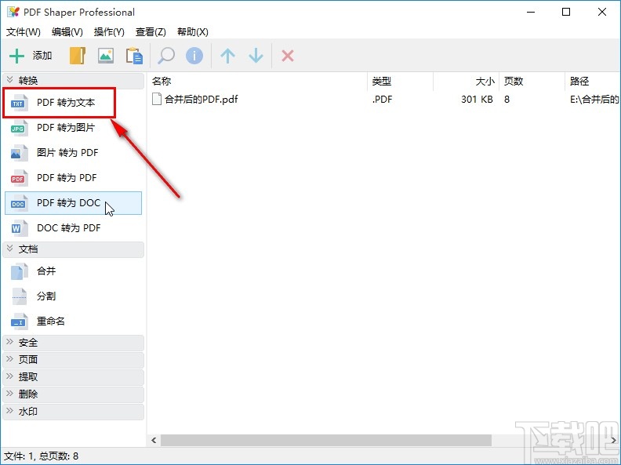Sort by the 页数 column header
621x465 pixels.
[532, 82]
